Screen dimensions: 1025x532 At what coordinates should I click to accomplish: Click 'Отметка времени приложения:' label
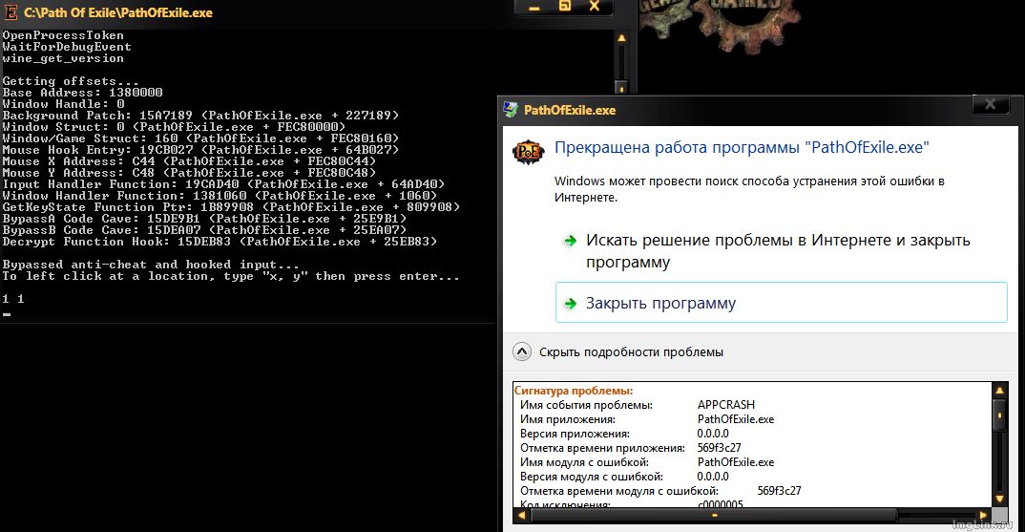603,448
